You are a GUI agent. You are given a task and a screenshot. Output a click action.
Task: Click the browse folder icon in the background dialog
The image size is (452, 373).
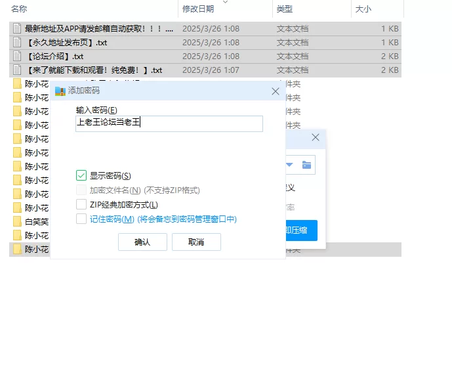(306, 165)
